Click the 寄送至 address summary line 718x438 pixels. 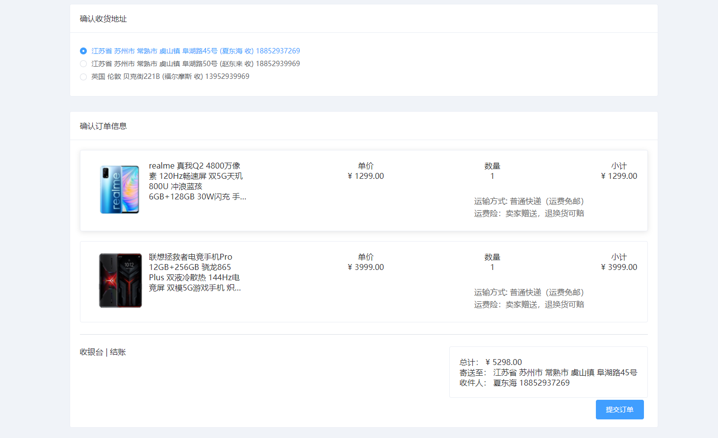coord(548,373)
